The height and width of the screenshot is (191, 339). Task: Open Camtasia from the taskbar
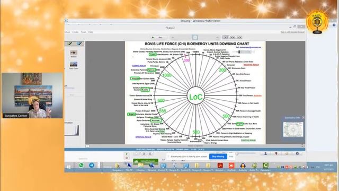point(265,166)
